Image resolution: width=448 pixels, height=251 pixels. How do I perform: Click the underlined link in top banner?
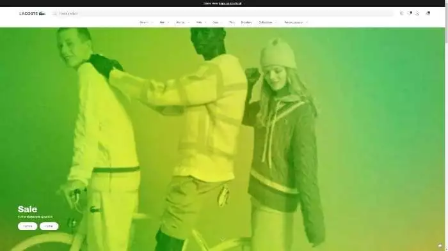point(230,3)
